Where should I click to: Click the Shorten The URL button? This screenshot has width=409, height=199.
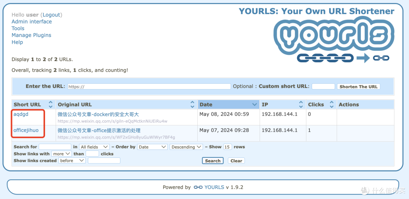coord(358,86)
